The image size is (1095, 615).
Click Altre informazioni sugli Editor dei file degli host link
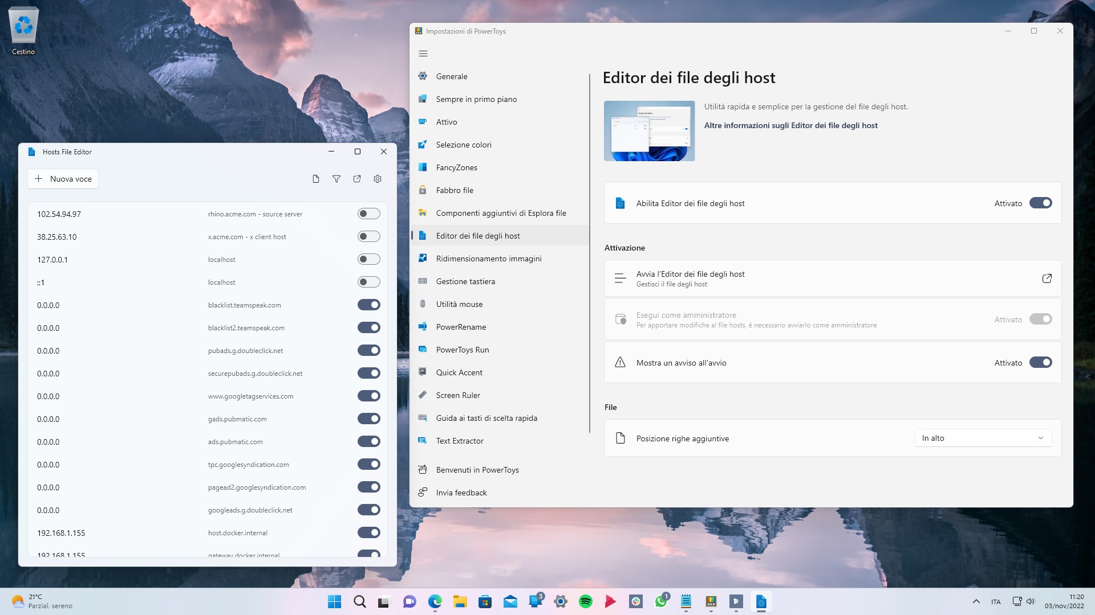click(790, 125)
